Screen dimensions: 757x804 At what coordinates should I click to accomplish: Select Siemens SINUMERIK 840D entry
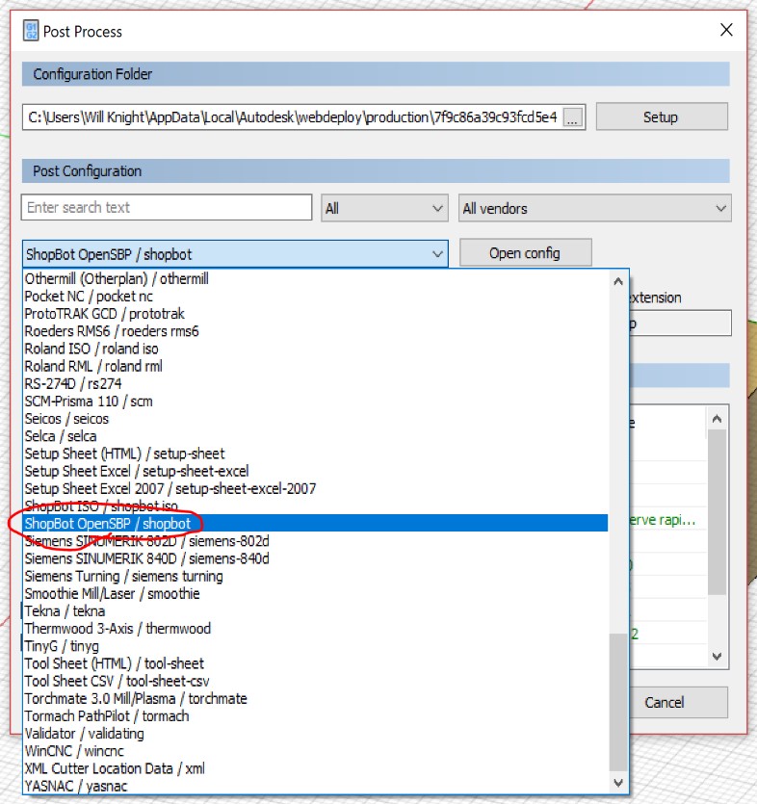tap(316, 558)
